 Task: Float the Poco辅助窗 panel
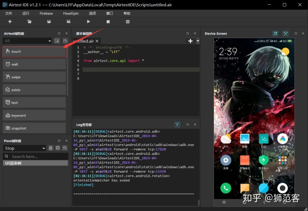[59, 141]
